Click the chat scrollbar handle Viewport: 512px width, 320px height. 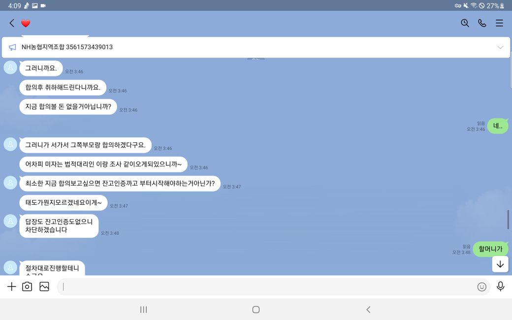(508, 219)
